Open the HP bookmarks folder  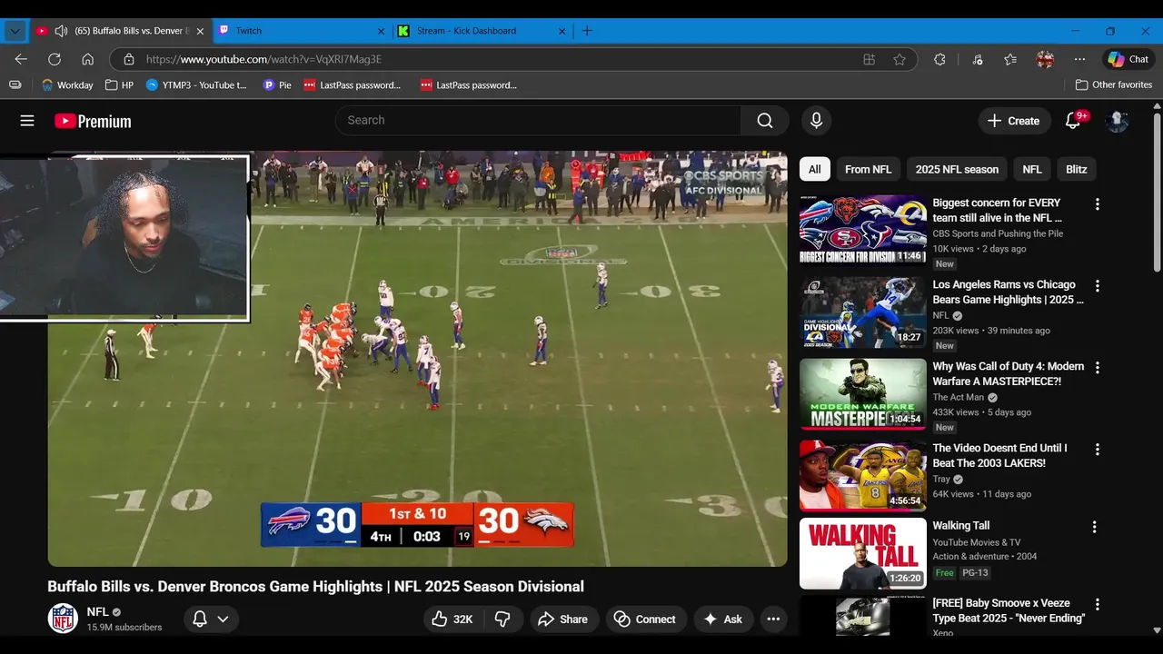(x=119, y=84)
